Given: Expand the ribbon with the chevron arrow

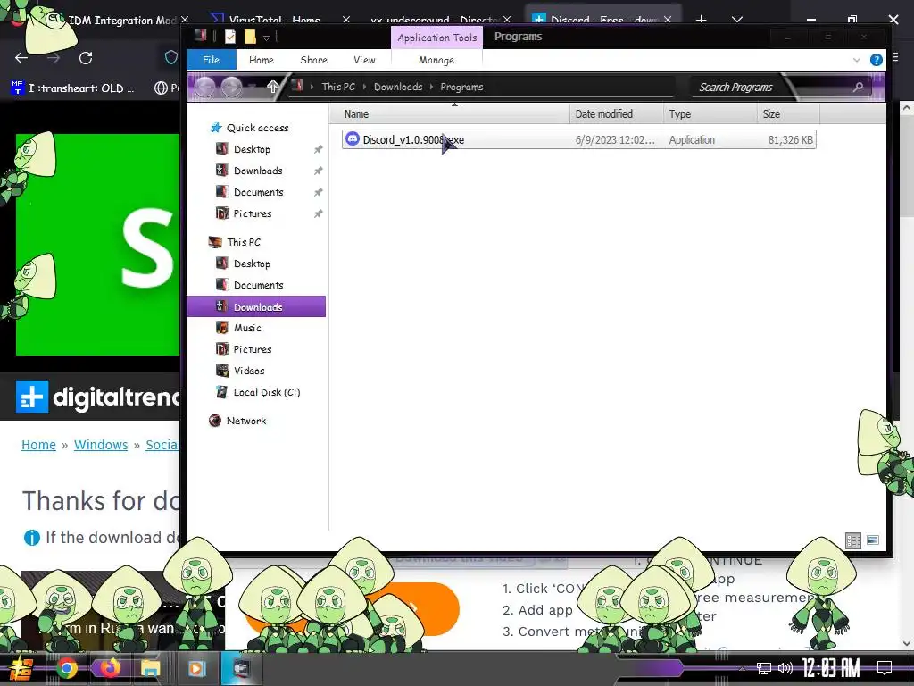Looking at the screenshot, I should click(856, 60).
